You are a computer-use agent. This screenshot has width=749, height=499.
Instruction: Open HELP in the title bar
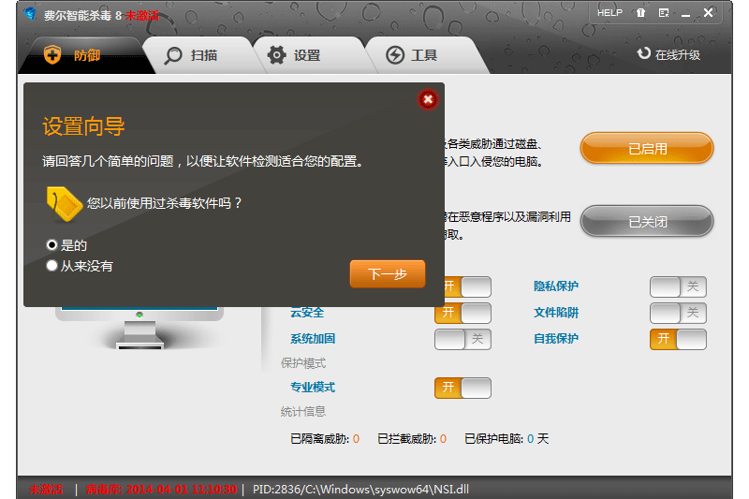[610, 13]
